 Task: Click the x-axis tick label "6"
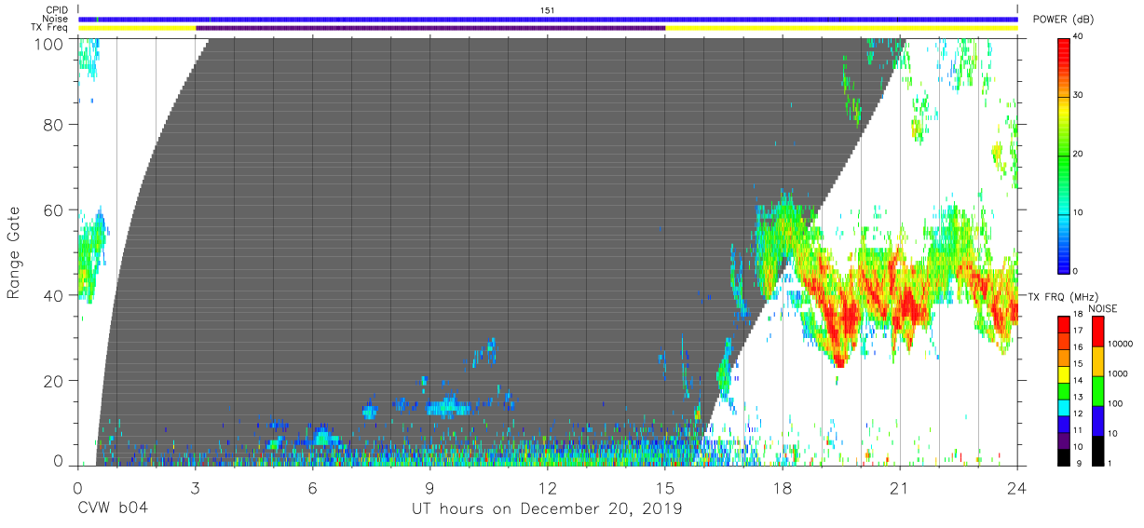(312, 487)
